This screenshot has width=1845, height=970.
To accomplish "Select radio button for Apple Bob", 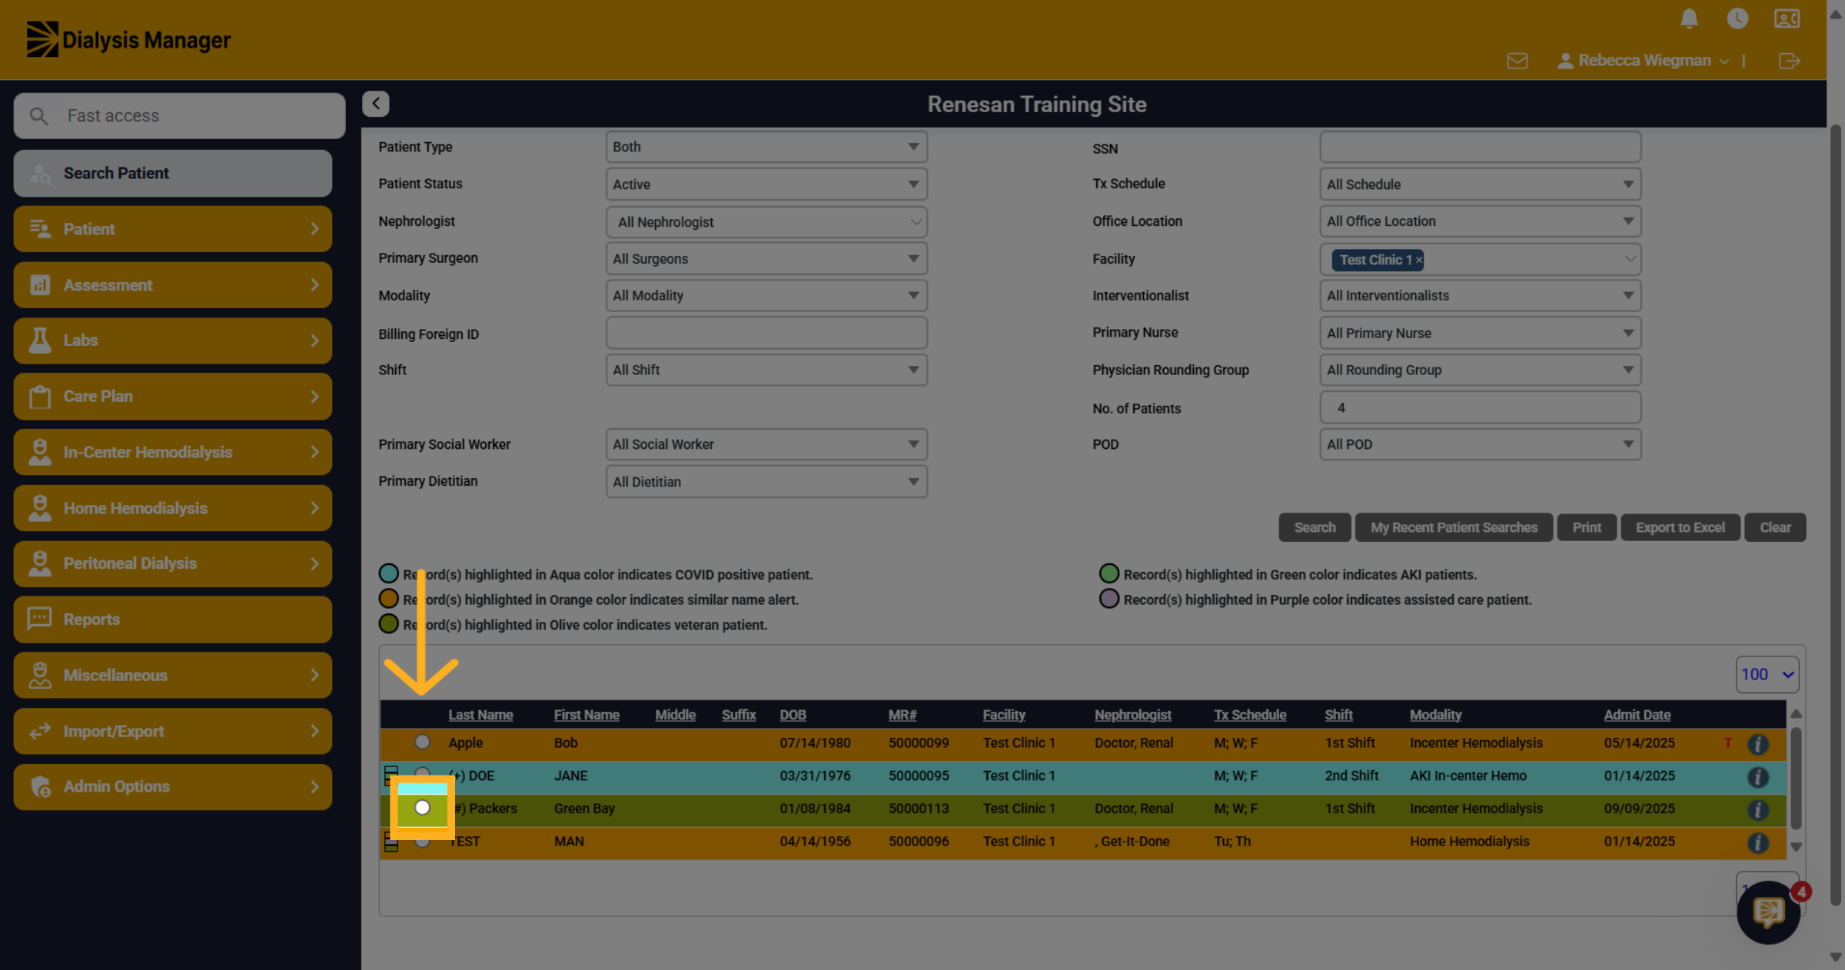I will [422, 742].
